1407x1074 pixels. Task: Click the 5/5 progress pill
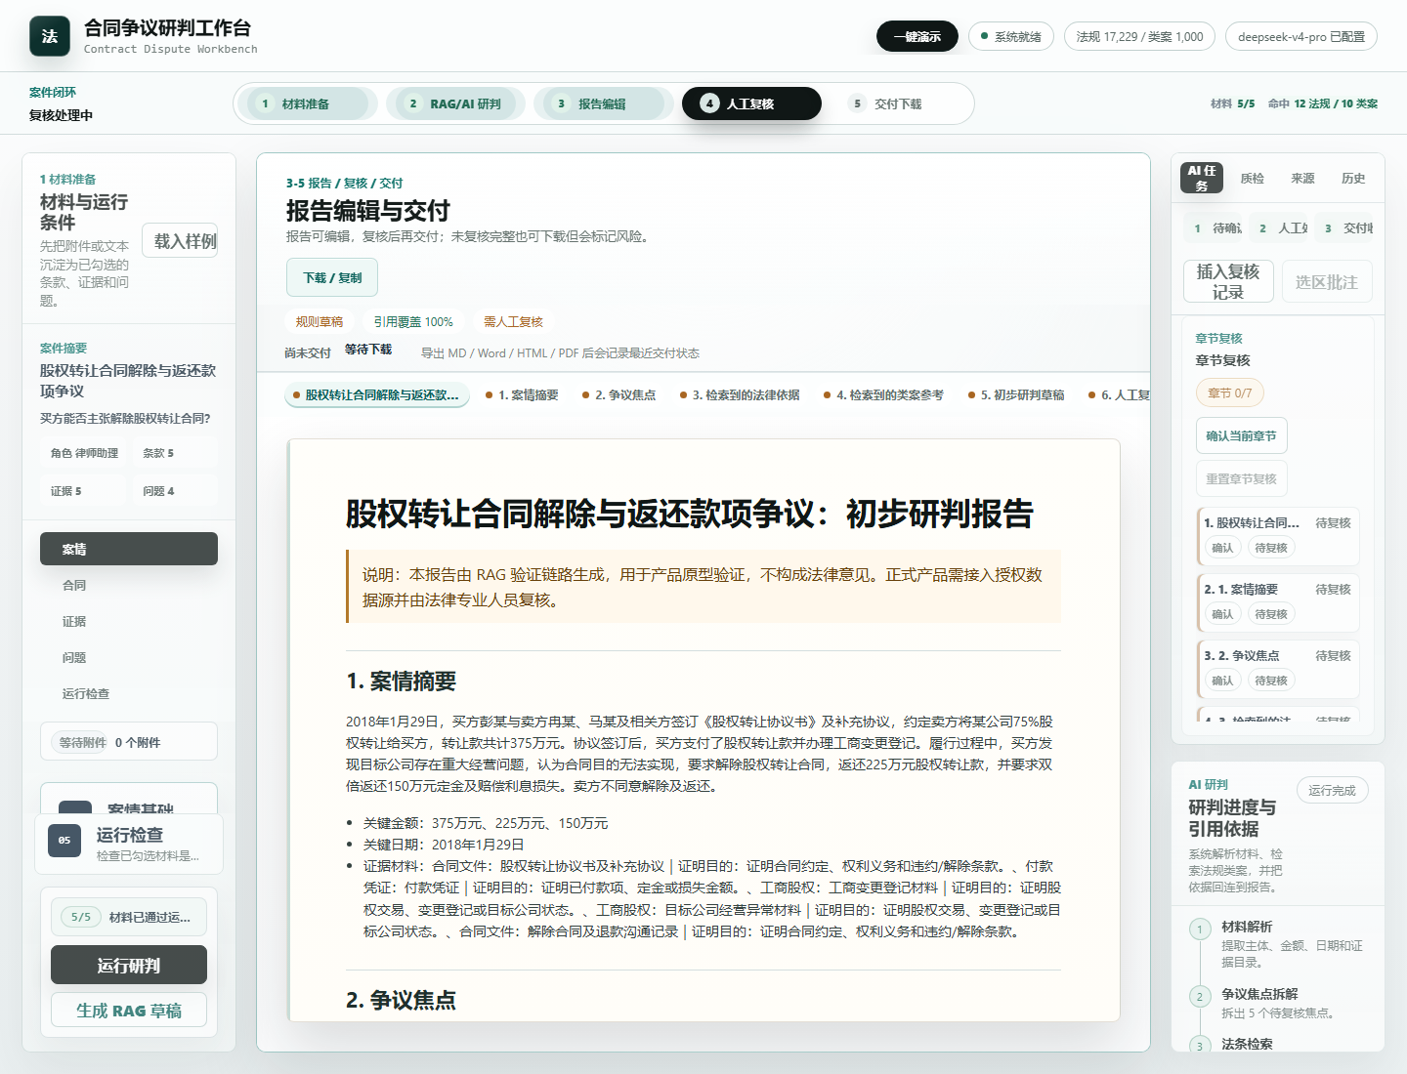click(81, 917)
